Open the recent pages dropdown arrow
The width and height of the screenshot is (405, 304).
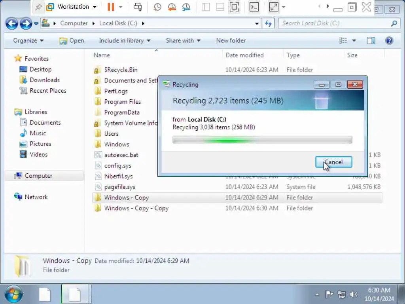tap(36, 24)
